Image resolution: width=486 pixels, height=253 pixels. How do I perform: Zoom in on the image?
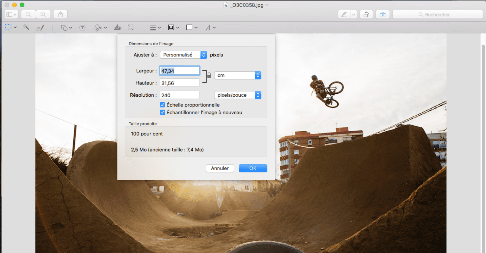(x=43, y=14)
